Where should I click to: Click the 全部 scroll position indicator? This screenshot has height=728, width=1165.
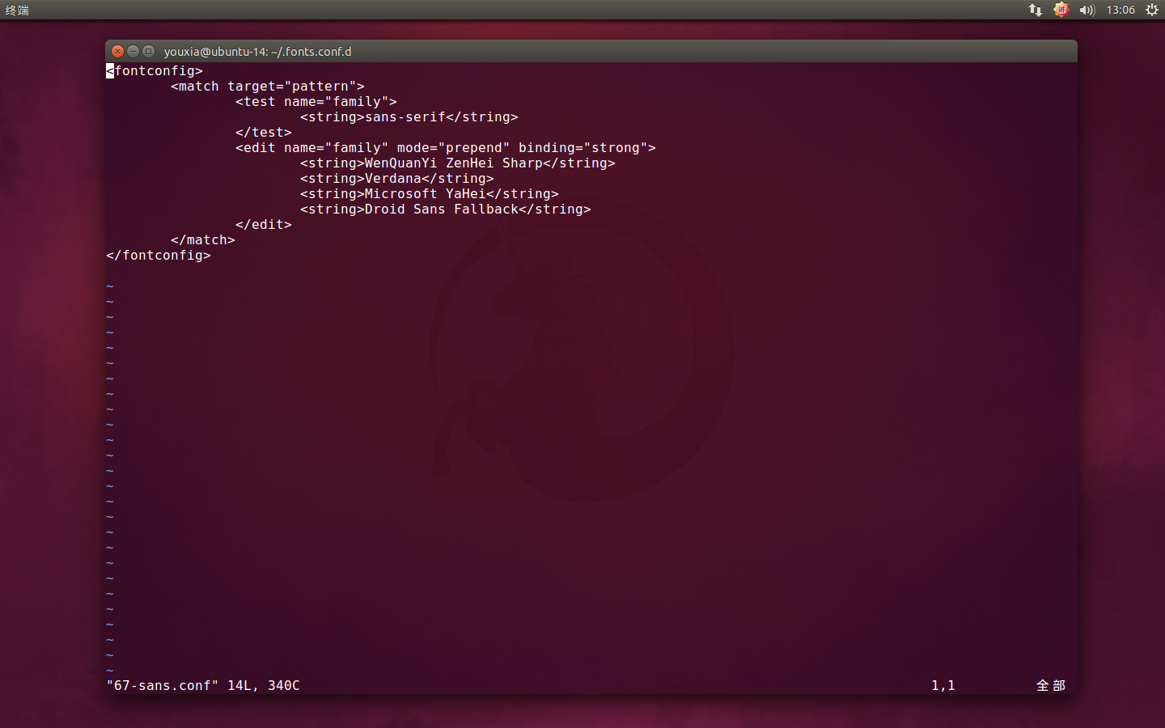pyautogui.click(x=1051, y=686)
